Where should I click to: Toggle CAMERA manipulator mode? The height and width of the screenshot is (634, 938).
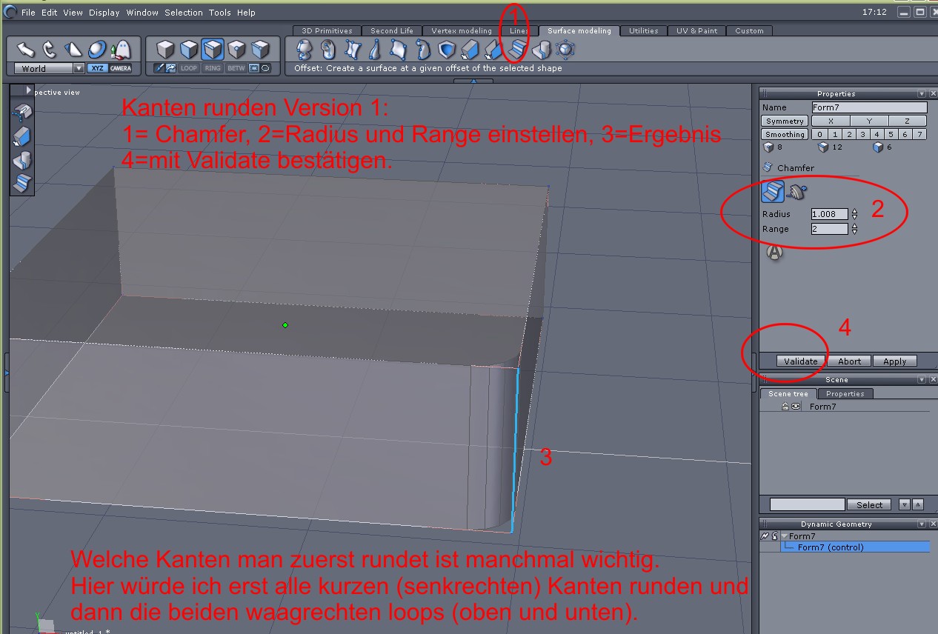click(121, 68)
